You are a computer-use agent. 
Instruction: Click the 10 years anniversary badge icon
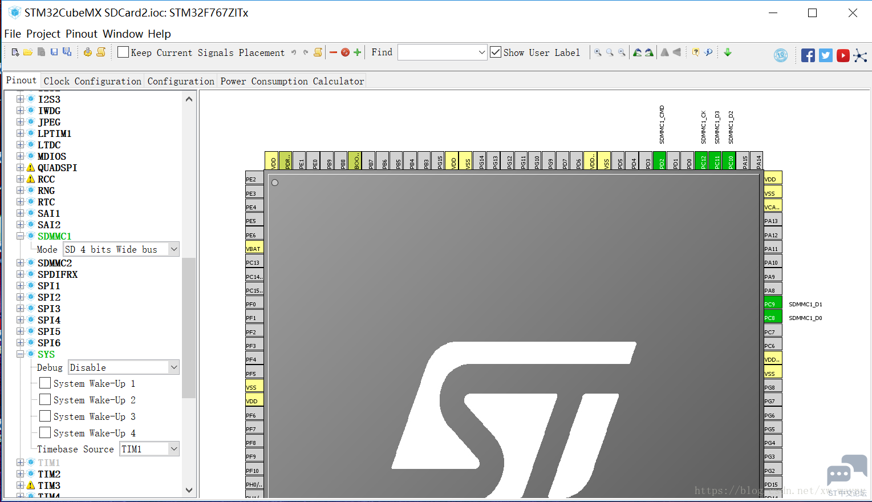tap(781, 55)
